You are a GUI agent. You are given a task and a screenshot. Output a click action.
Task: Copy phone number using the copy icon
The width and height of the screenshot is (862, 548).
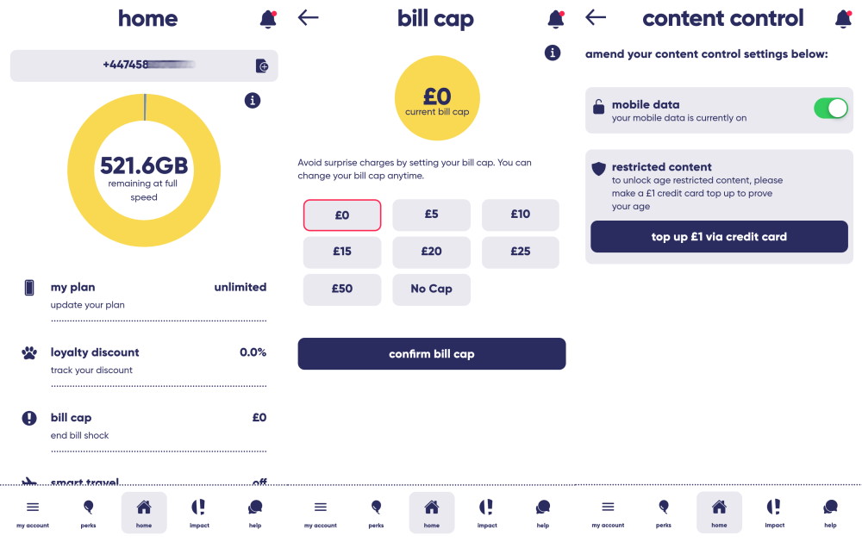click(262, 66)
